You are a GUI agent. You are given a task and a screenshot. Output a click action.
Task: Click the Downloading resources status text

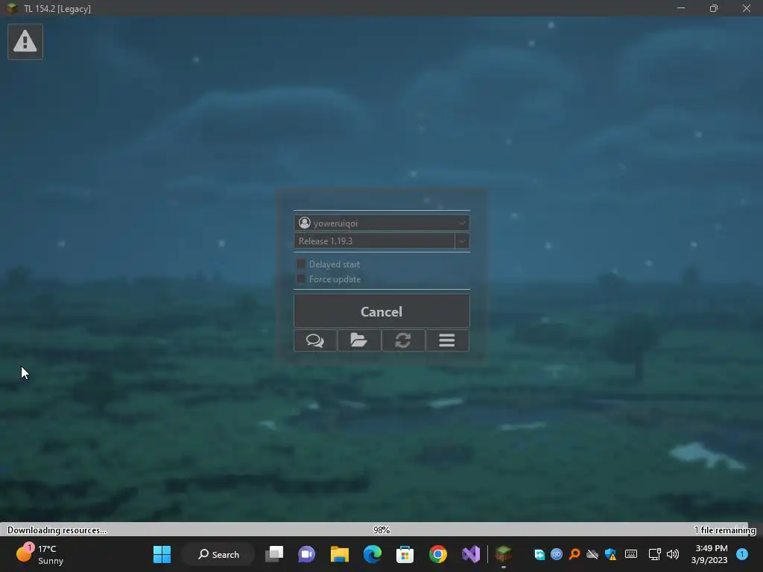57,530
